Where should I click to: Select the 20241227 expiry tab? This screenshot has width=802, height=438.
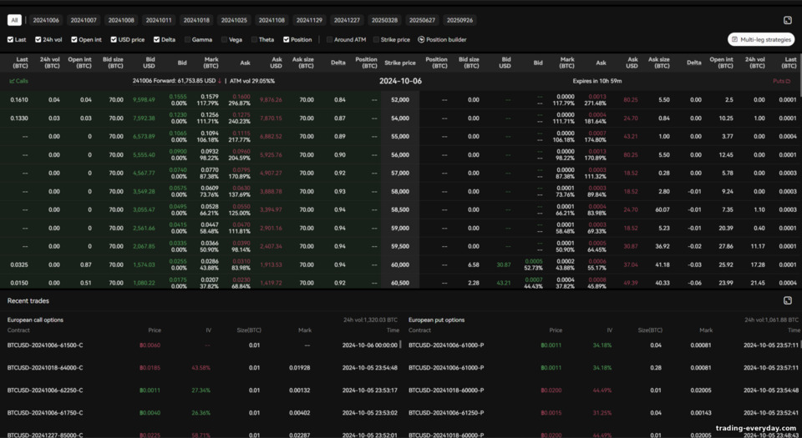point(347,20)
